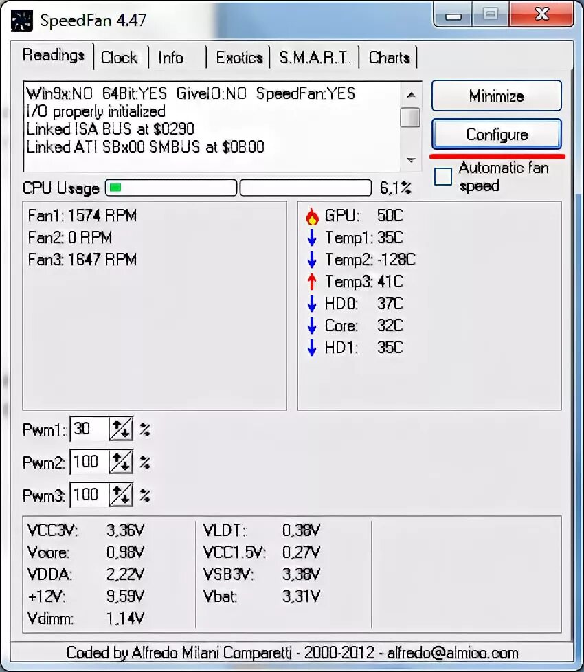Click the author credits status bar text
This screenshot has height=672, width=584.
(292, 653)
